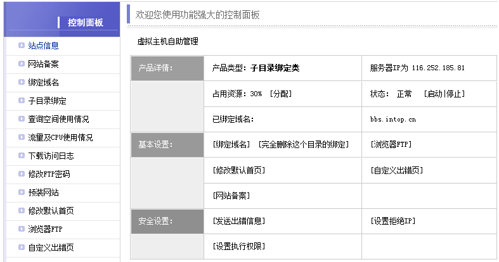Click the arrow icon beside 下载访问日志
499x262 pixels.
tap(22, 156)
